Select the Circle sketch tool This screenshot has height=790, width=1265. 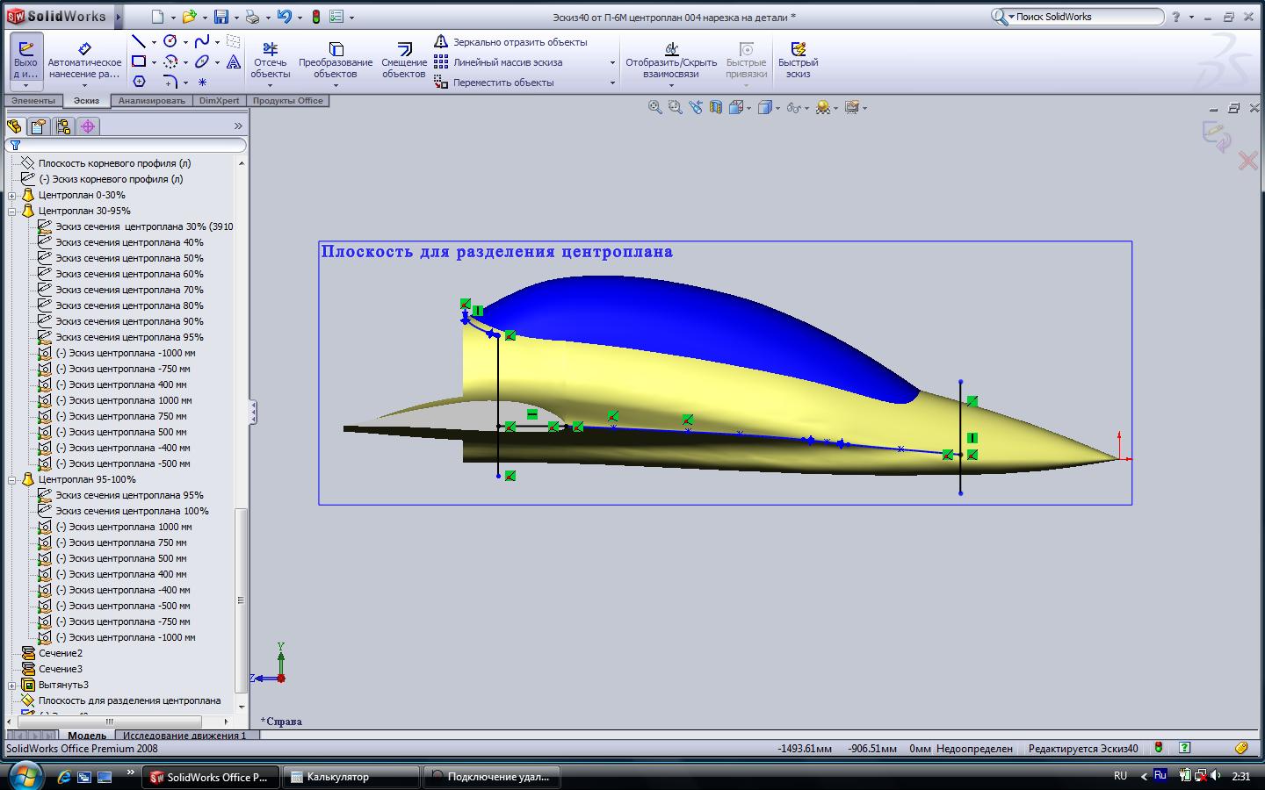click(x=170, y=41)
